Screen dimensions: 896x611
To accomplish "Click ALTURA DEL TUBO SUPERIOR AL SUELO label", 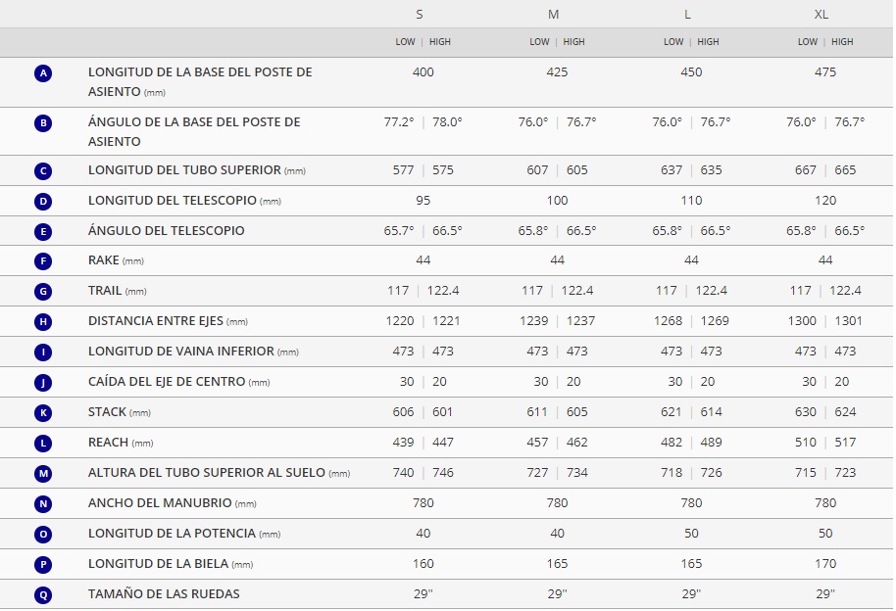I will click(206, 472).
